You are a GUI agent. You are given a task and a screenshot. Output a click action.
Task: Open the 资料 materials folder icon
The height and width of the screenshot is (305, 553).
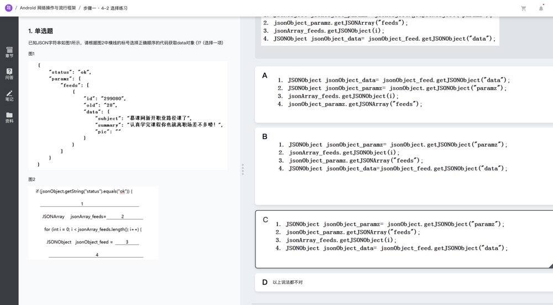tap(9, 117)
